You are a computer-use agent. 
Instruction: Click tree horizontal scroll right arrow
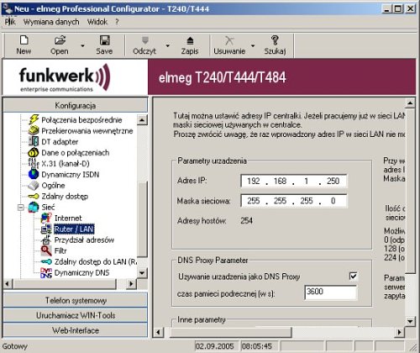point(131,284)
